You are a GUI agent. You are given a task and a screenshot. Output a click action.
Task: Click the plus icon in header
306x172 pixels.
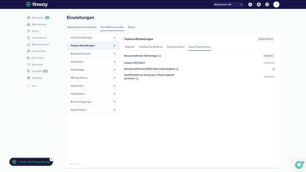250,5
